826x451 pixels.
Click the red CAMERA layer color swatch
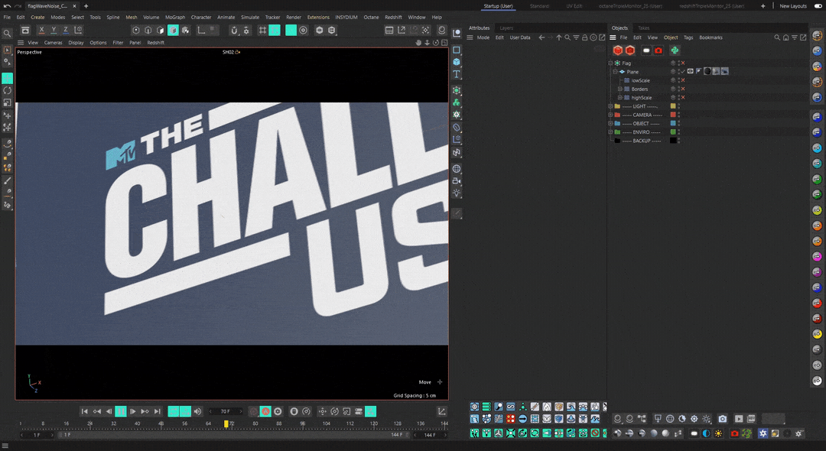click(x=673, y=115)
